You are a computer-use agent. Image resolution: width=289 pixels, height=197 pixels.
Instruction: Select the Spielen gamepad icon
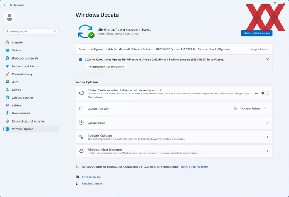pyautogui.click(x=7, y=106)
